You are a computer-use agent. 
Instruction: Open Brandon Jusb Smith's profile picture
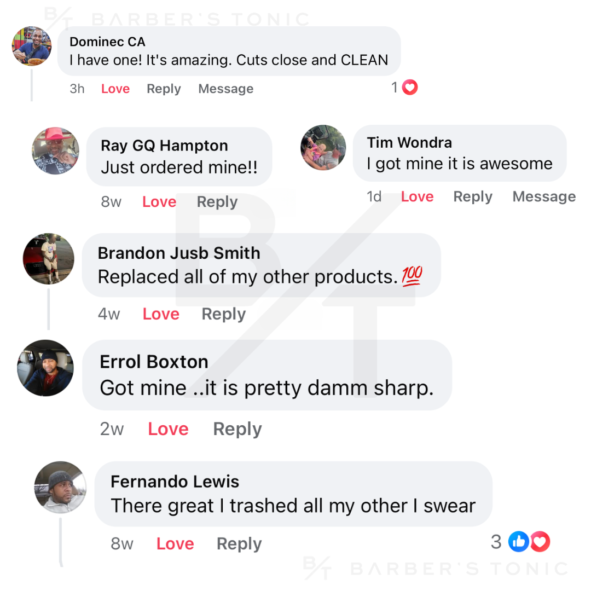tap(48, 259)
